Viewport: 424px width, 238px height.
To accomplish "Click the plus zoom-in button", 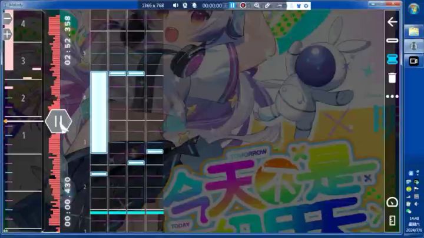I will coord(8,34).
